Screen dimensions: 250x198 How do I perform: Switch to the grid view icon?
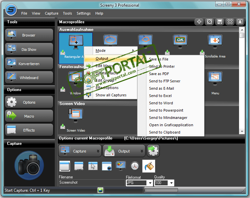[230, 22]
